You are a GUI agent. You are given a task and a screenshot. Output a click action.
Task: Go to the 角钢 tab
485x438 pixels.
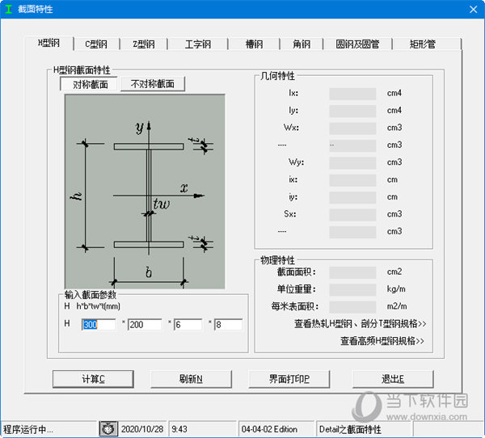click(302, 44)
